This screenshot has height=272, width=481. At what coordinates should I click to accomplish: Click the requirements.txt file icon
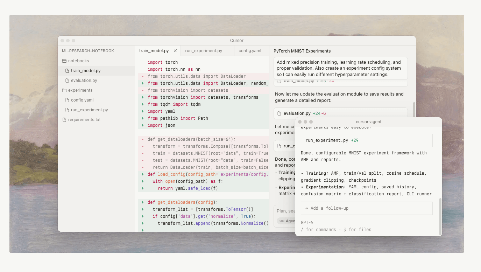click(x=64, y=120)
